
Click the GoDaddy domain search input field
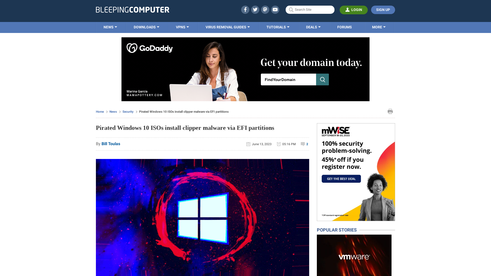click(x=288, y=79)
